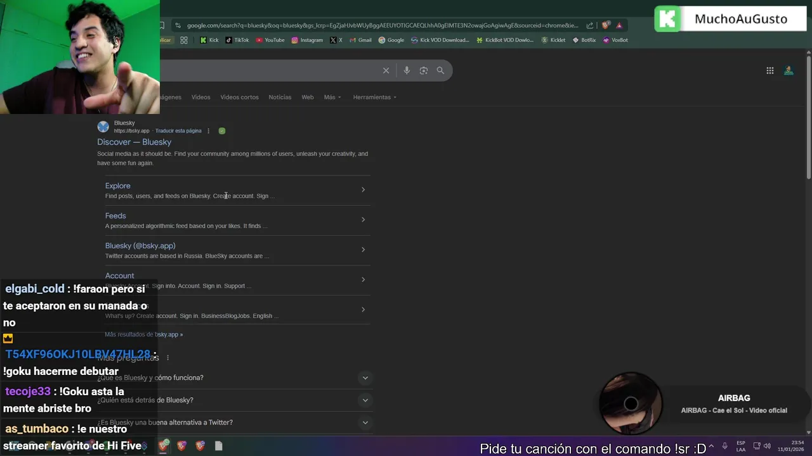Click the Brave Rewards triangle icon

click(x=619, y=25)
